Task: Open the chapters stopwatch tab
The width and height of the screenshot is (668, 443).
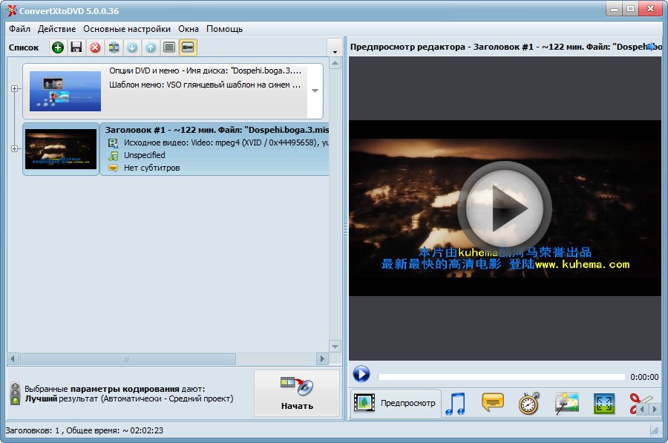Action: pyautogui.click(x=529, y=404)
